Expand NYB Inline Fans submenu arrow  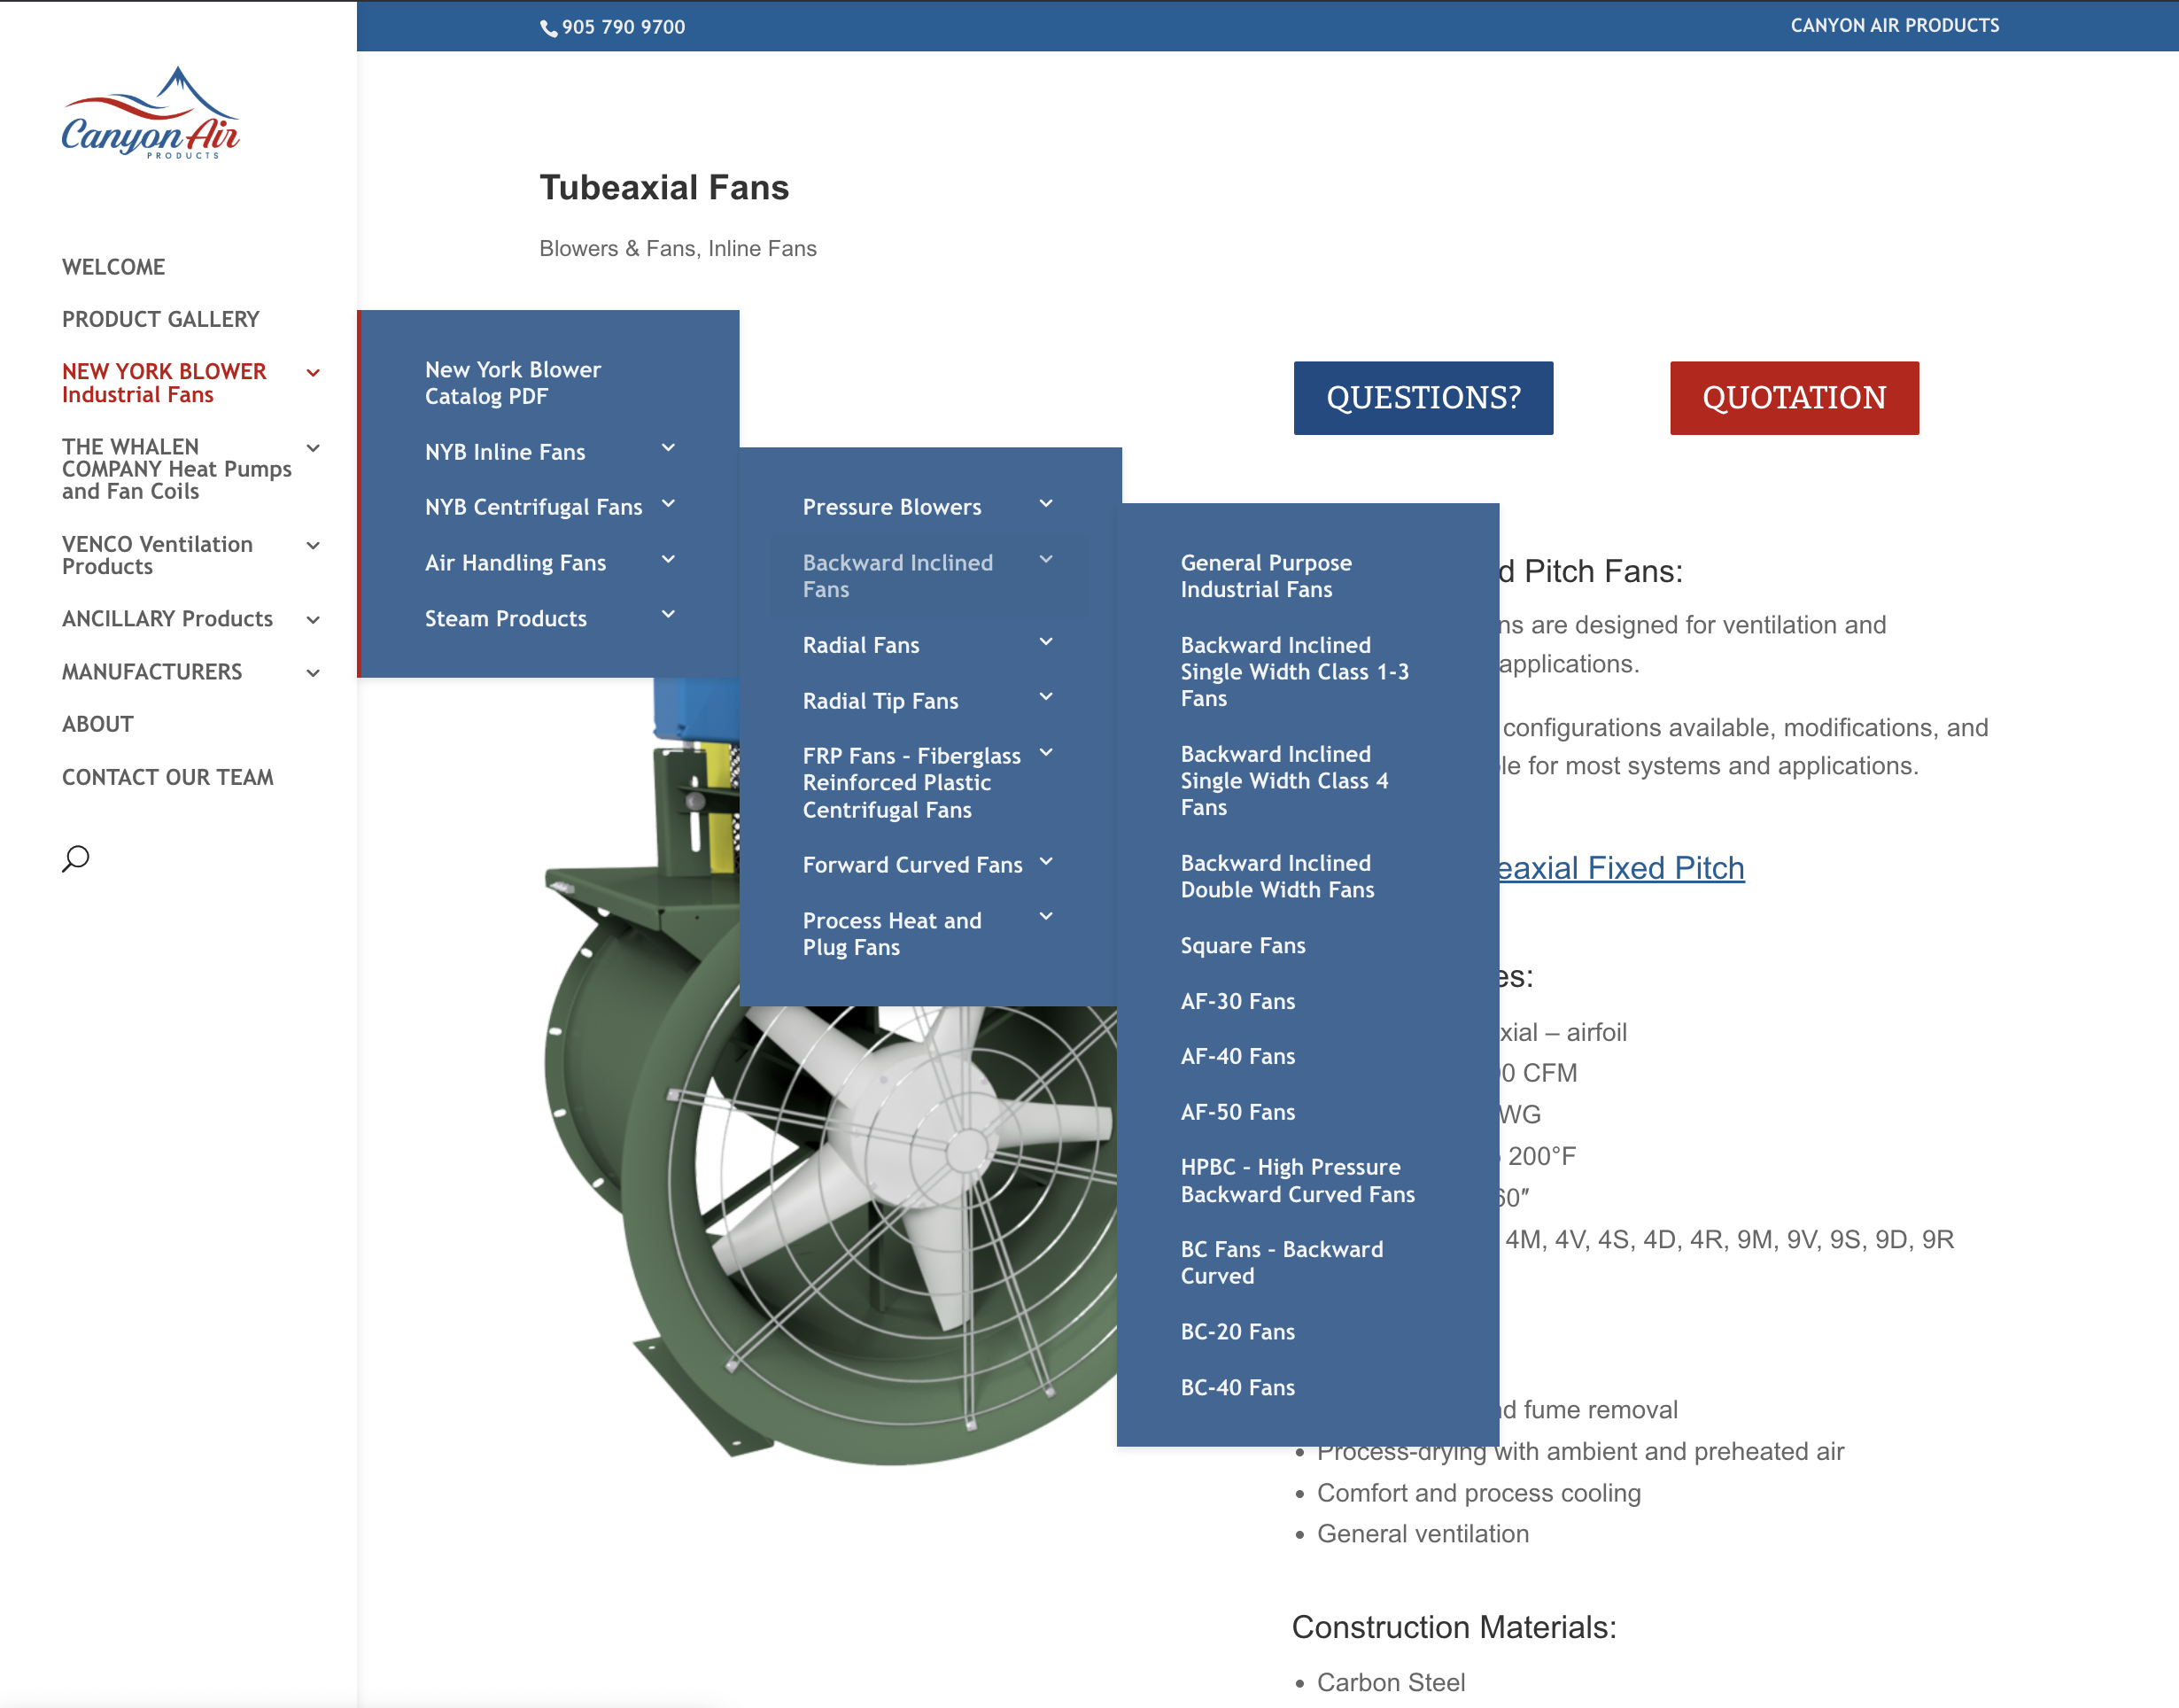tap(668, 448)
